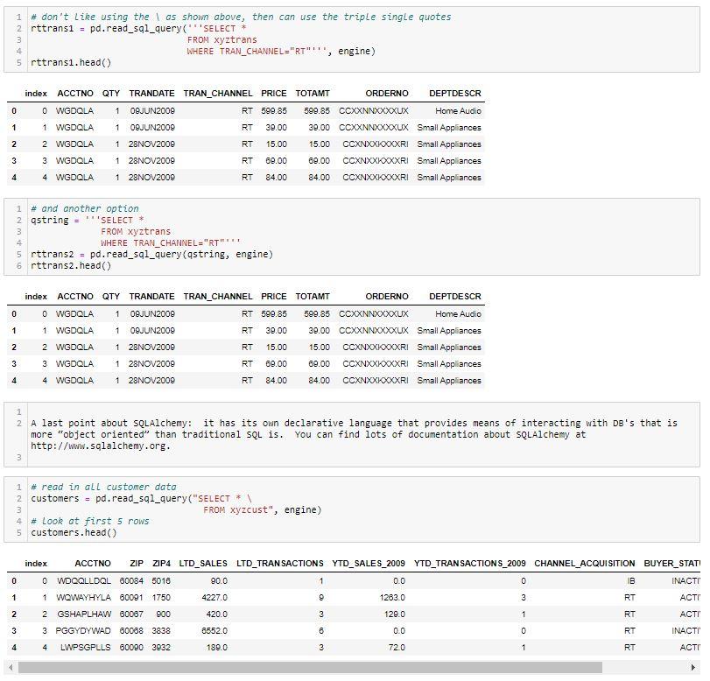Screen dimensions: 710x681
Task: Click the ZIP4 column header
Action: [162, 564]
